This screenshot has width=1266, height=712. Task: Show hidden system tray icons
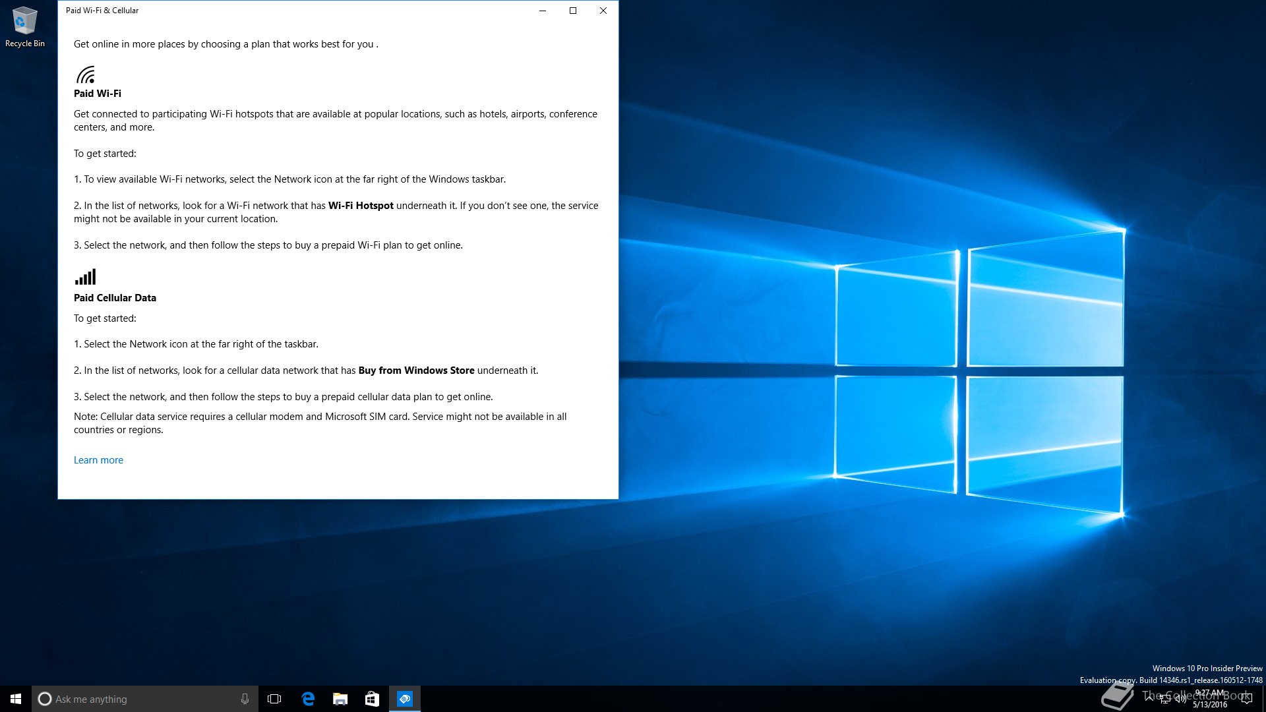1149,698
